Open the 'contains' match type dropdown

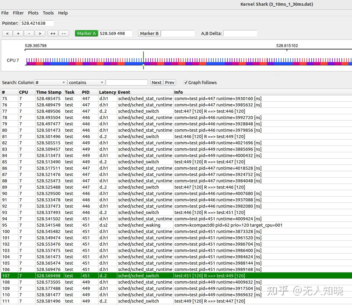click(86, 83)
